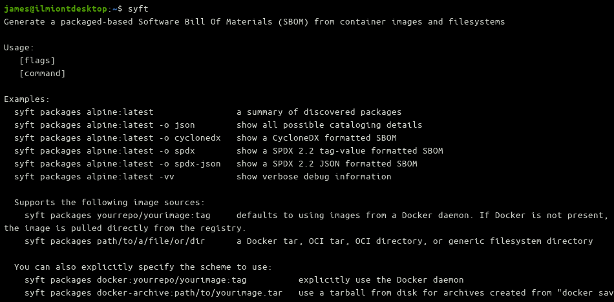Click the -o spdx-json flag text

click(x=189, y=163)
